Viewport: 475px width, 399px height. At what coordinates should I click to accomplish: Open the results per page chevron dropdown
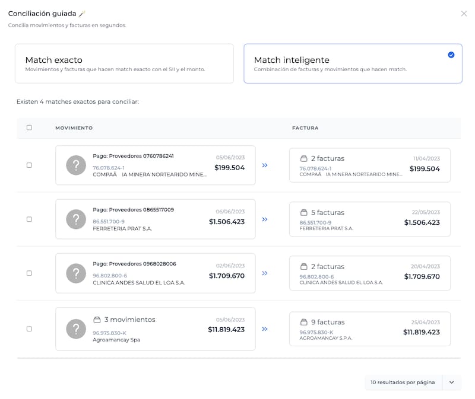451,382
